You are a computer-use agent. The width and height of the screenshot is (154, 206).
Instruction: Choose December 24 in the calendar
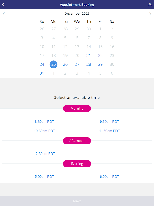click(x=42, y=64)
